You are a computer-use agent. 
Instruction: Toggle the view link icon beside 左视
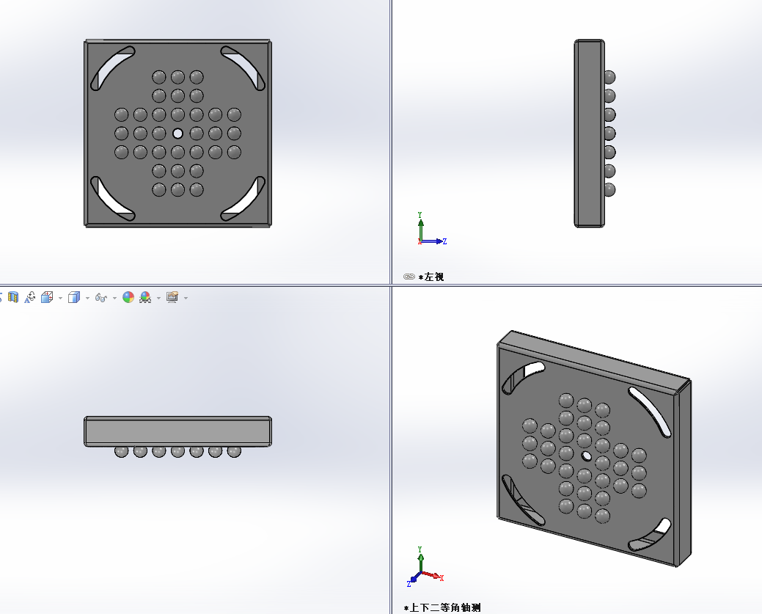pos(409,277)
